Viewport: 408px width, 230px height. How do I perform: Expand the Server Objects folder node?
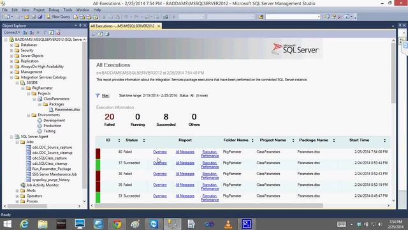point(11,56)
